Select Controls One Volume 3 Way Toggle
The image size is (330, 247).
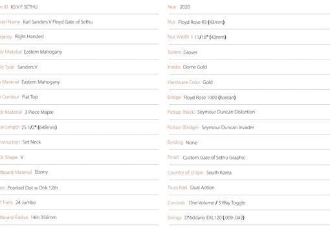click(x=217, y=203)
